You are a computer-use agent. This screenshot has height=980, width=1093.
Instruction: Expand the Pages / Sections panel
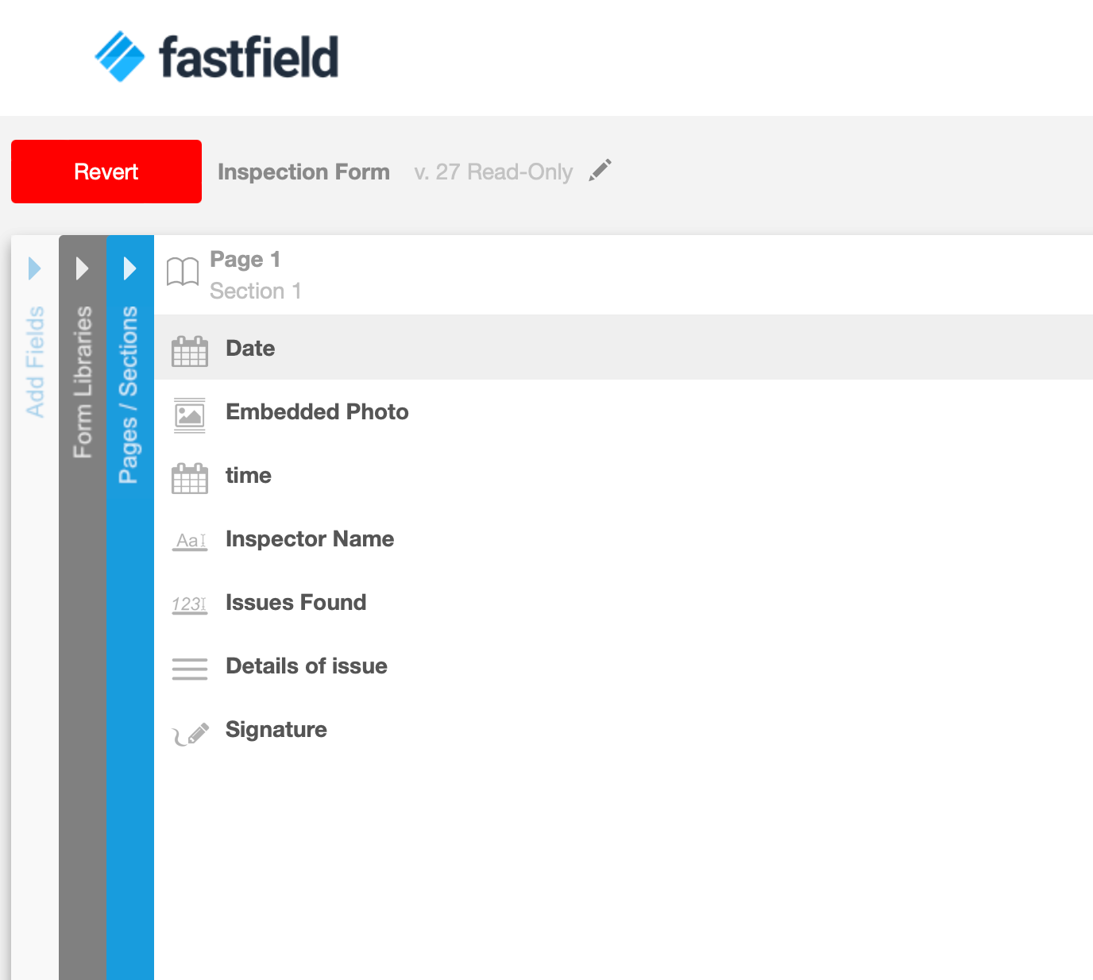coord(129,269)
